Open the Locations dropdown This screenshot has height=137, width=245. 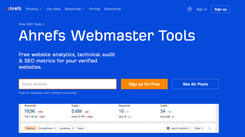(66, 128)
